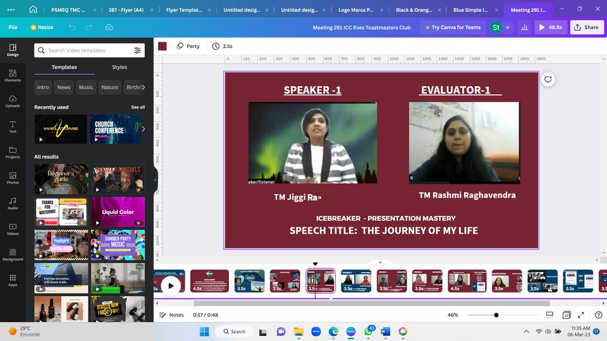Open the Design panel in sidebar
Viewport: 607px width, 341px height.
(x=13, y=50)
